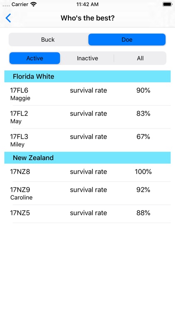Switch to the Active filter
The width and height of the screenshot is (175, 312).
35,58
